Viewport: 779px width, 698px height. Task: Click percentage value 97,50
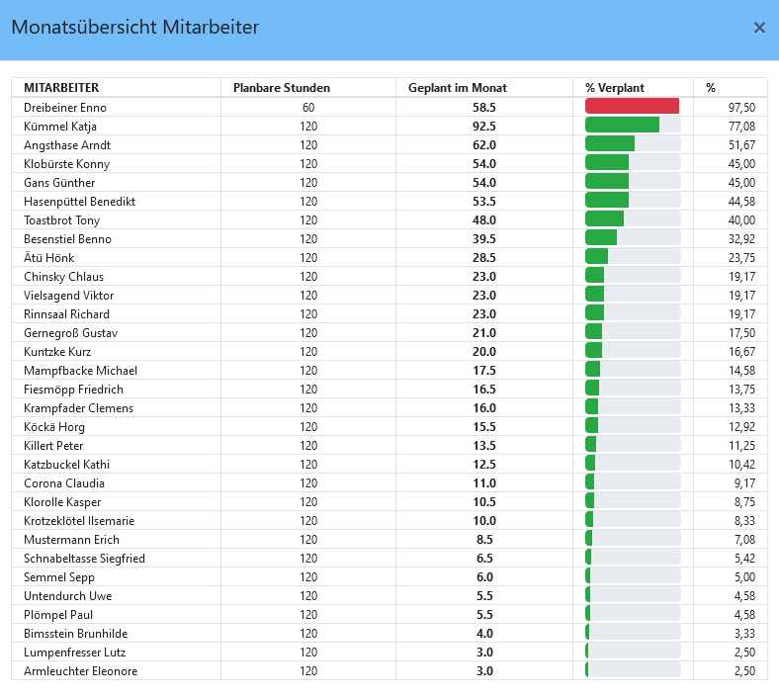tap(741, 108)
